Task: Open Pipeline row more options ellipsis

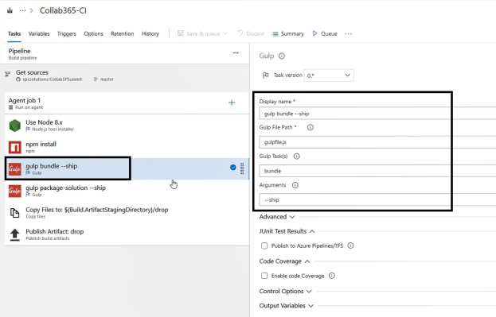Action: click(236, 53)
